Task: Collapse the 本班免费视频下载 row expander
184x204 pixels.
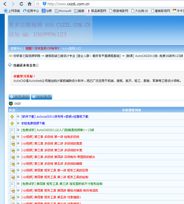Action: pos(18,123)
